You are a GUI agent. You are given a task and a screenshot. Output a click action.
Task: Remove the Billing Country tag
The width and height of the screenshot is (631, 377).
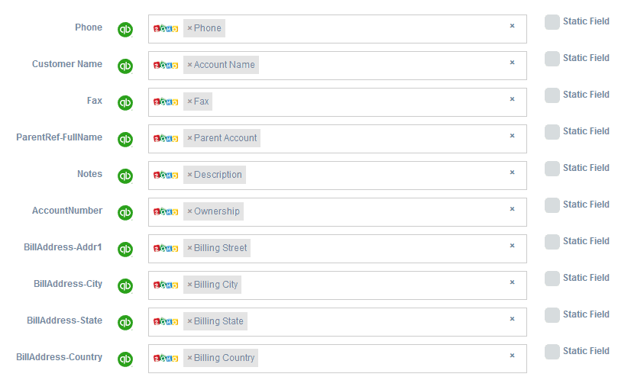coord(189,358)
